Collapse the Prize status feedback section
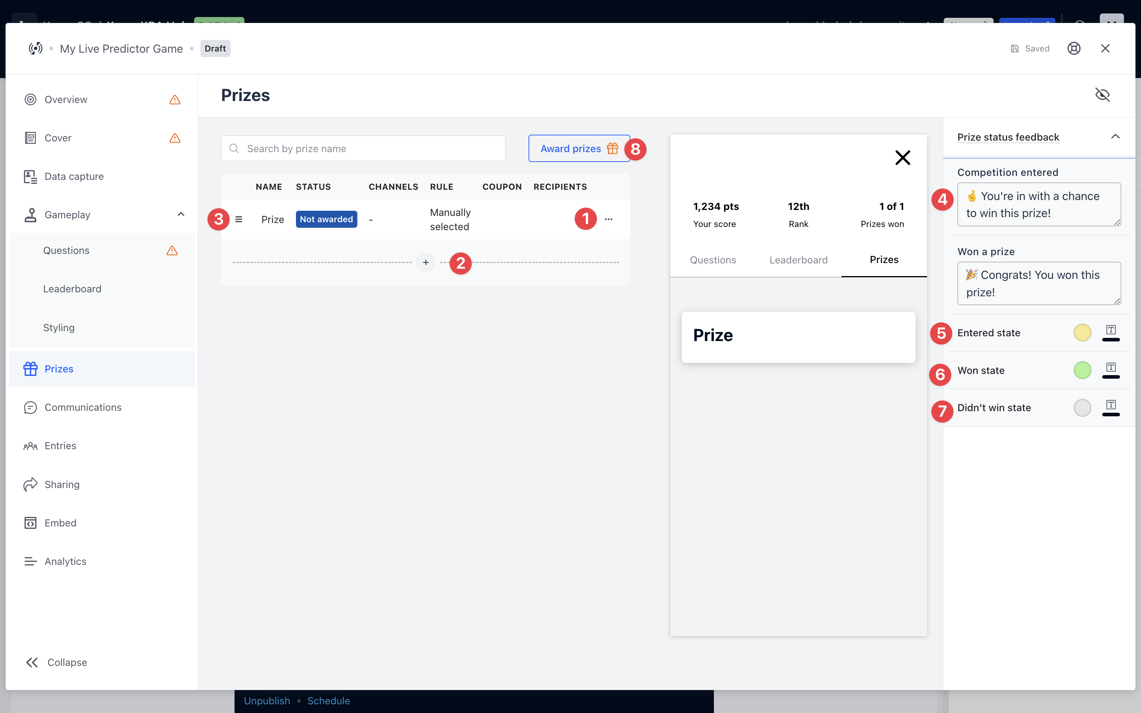Image resolution: width=1141 pixels, height=713 pixels. [1115, 137]
